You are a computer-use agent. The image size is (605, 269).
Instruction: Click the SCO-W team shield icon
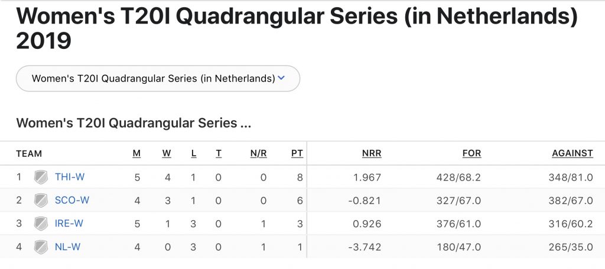pos(41,201)
